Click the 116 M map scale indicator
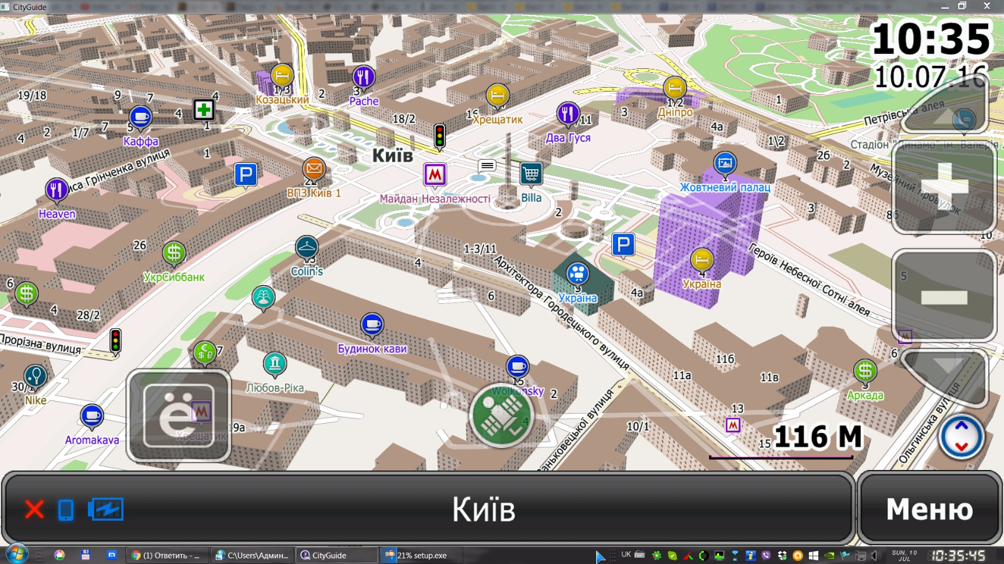This screenshot has height=564, width=1004. click(817, 437)
